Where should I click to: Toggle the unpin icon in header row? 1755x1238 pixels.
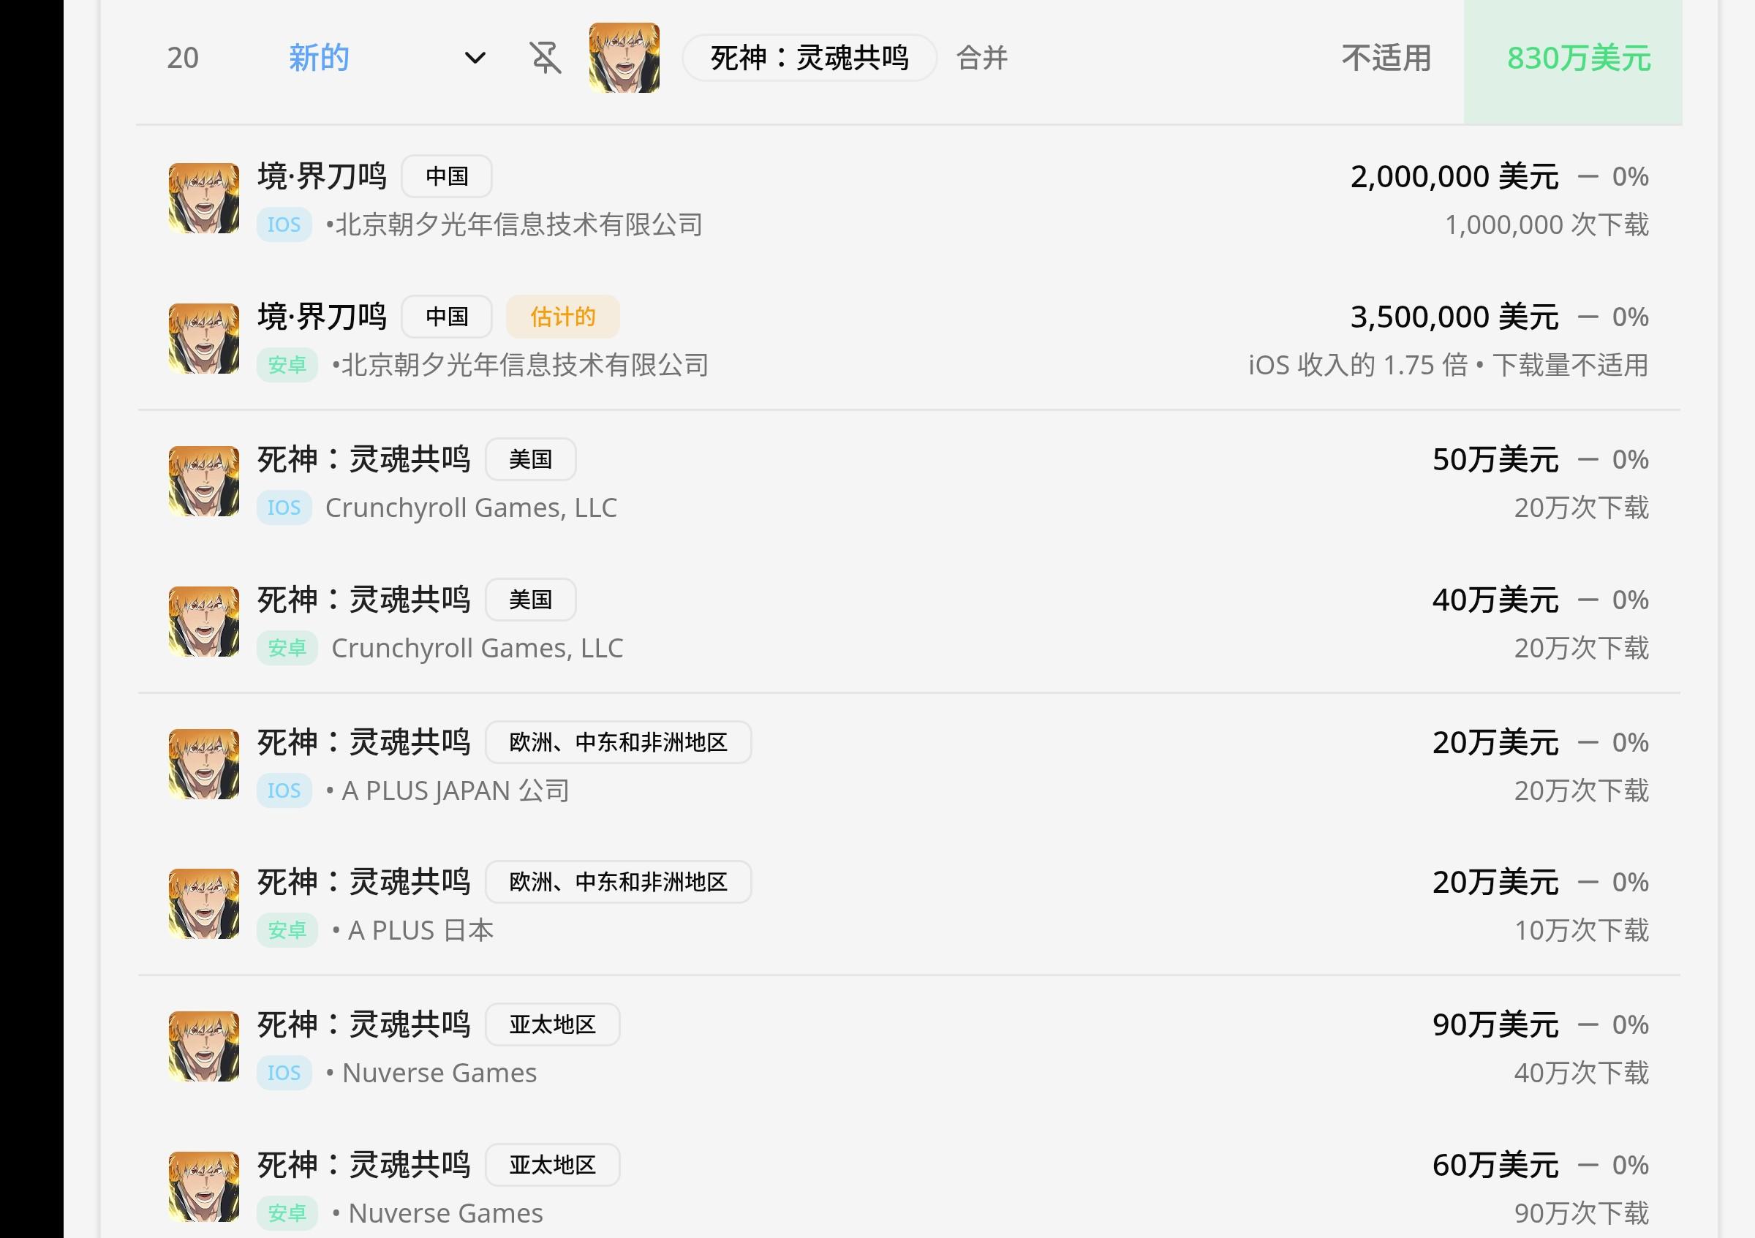(545, 58)
